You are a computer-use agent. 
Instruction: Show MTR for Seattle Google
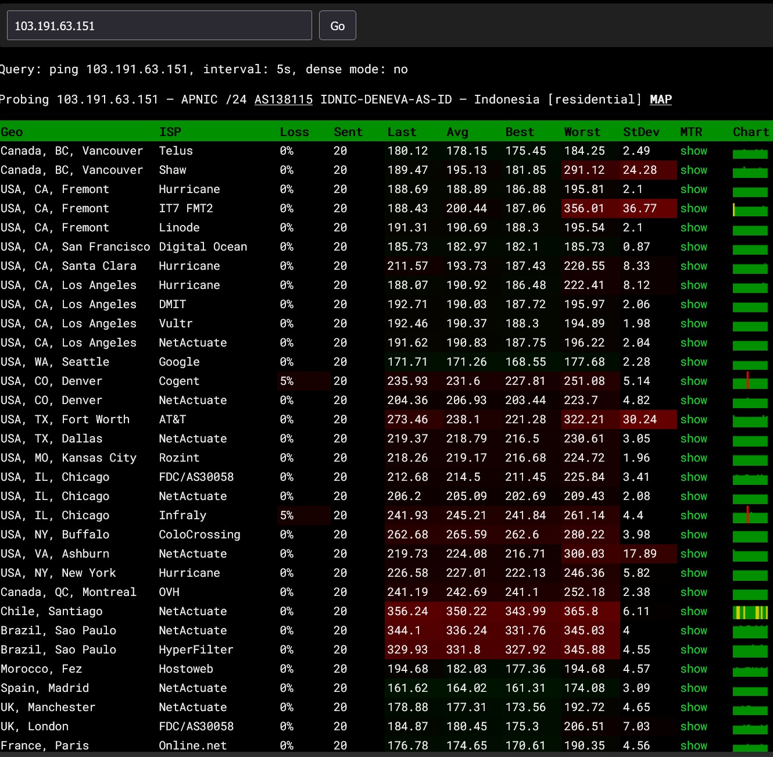coord(694,362)
